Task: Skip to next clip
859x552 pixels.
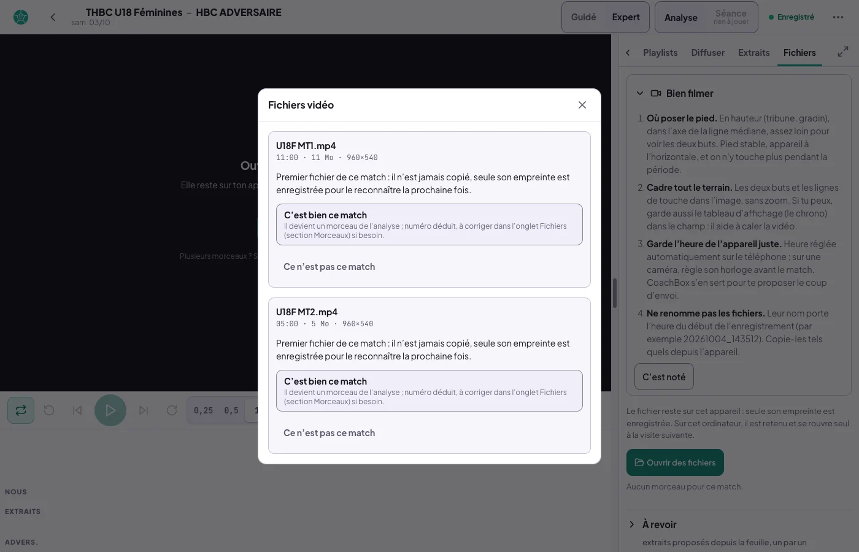Action: point(144,410)
